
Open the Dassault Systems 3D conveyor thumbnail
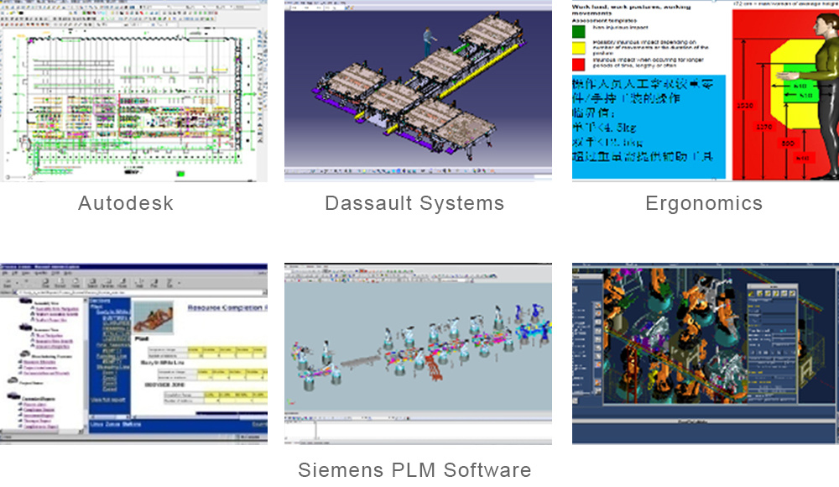418,91
